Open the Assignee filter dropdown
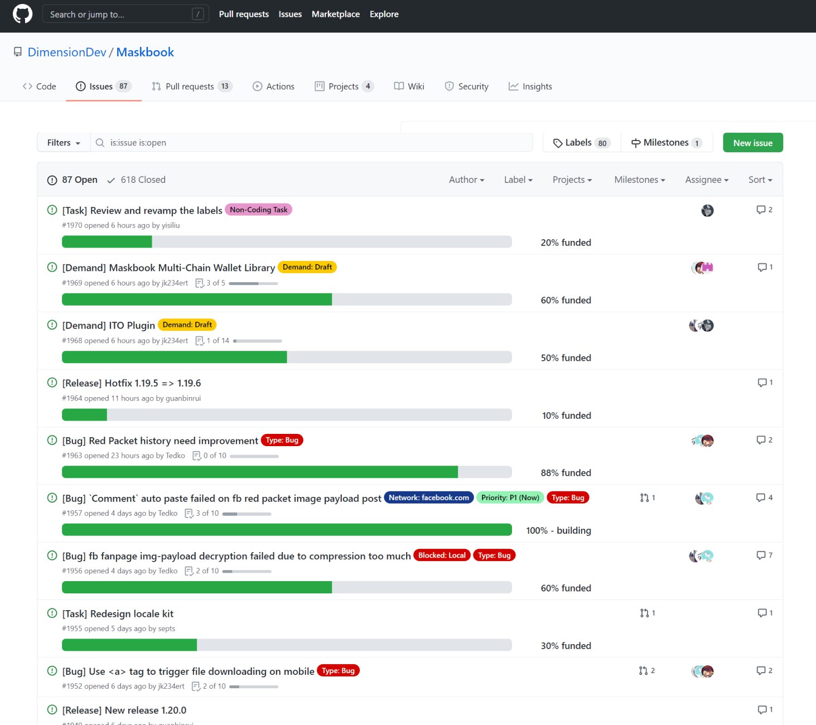This screenshot has height=725, width=816. (707, 180)
